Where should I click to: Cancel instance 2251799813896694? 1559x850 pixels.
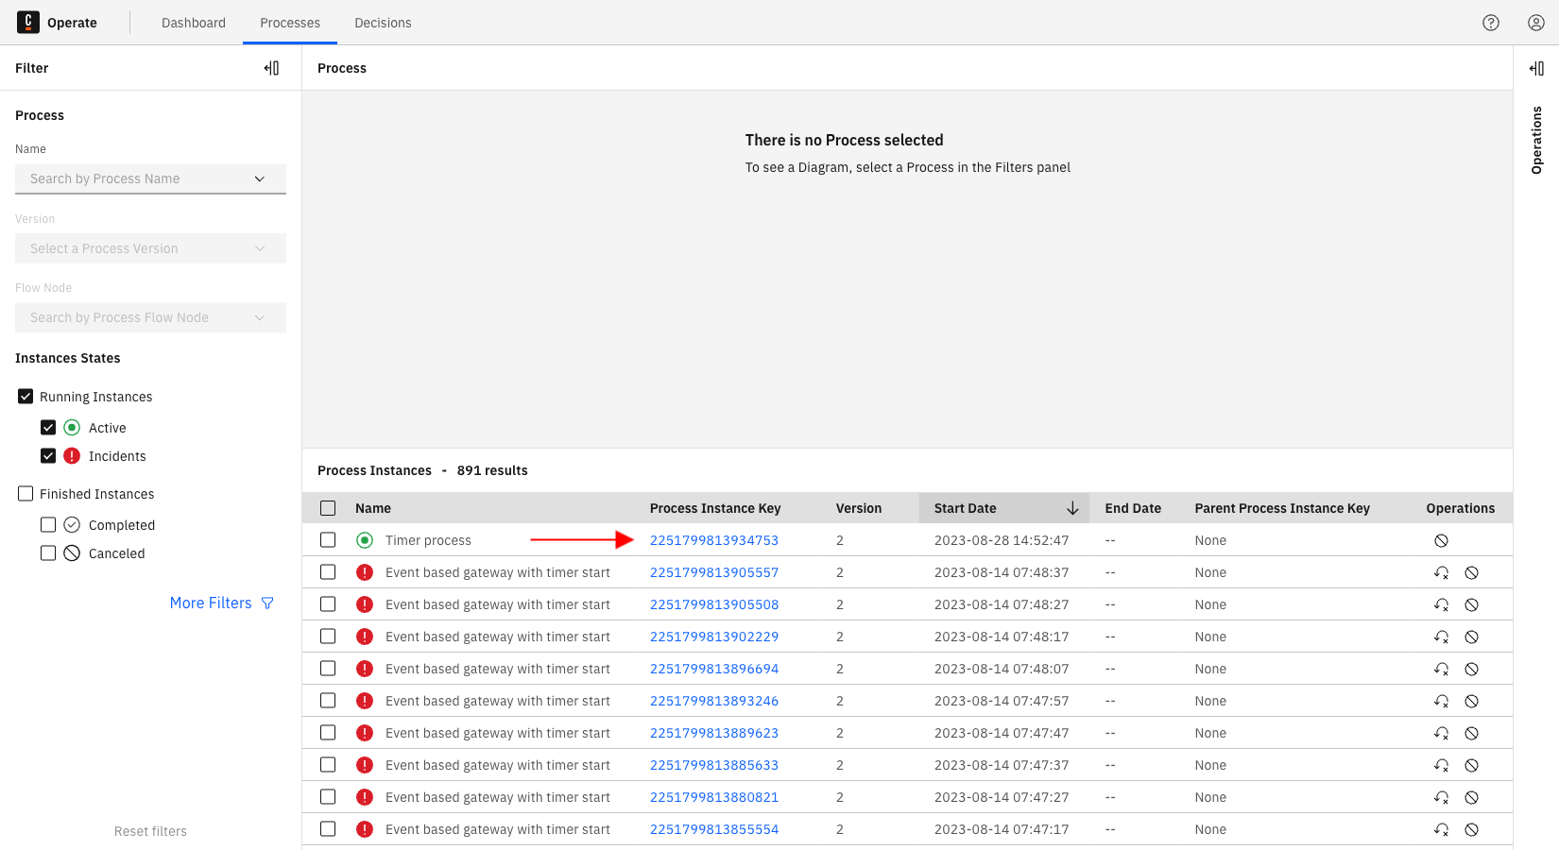click(x=1471, y=669)
